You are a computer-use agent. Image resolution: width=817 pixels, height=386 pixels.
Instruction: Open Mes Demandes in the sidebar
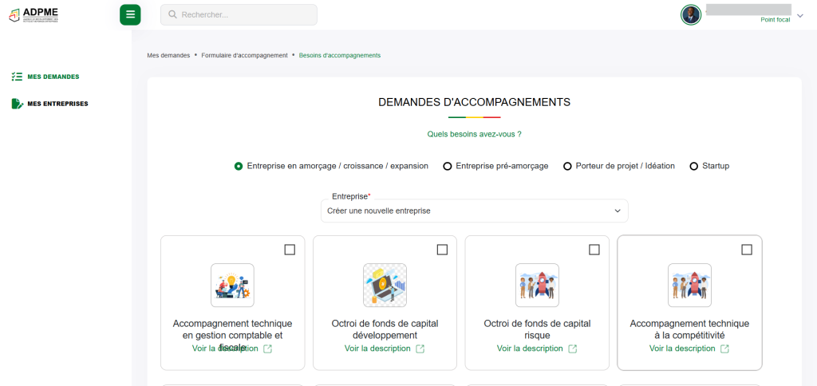(x=53, y=77)
